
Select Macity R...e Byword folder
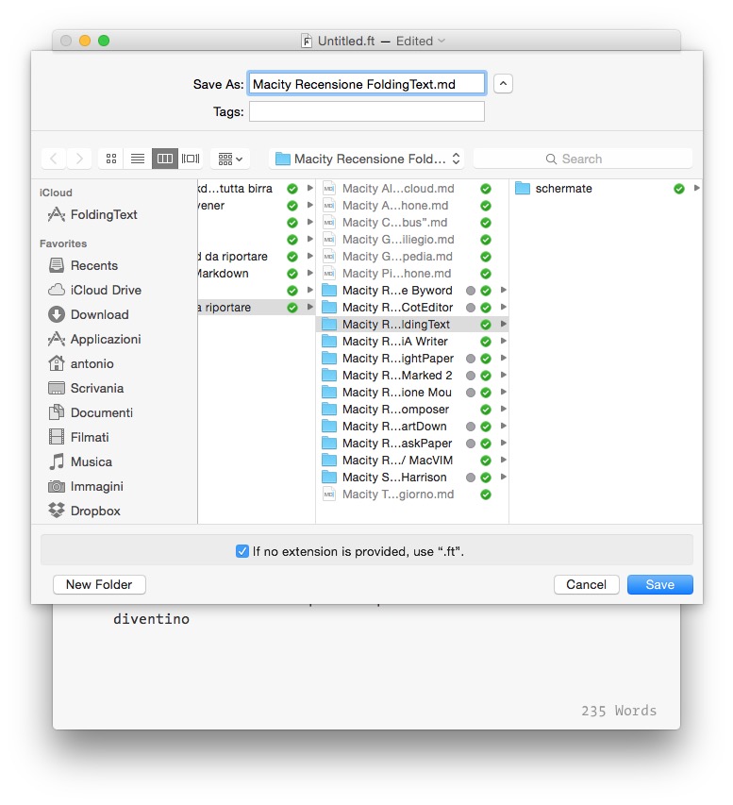(411, 291)
